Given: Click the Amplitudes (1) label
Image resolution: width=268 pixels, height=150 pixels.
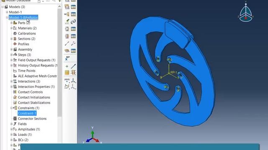Looking at the screenshot, I should [x=29, y=129].
